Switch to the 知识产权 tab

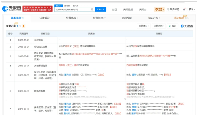click(154, 18)
